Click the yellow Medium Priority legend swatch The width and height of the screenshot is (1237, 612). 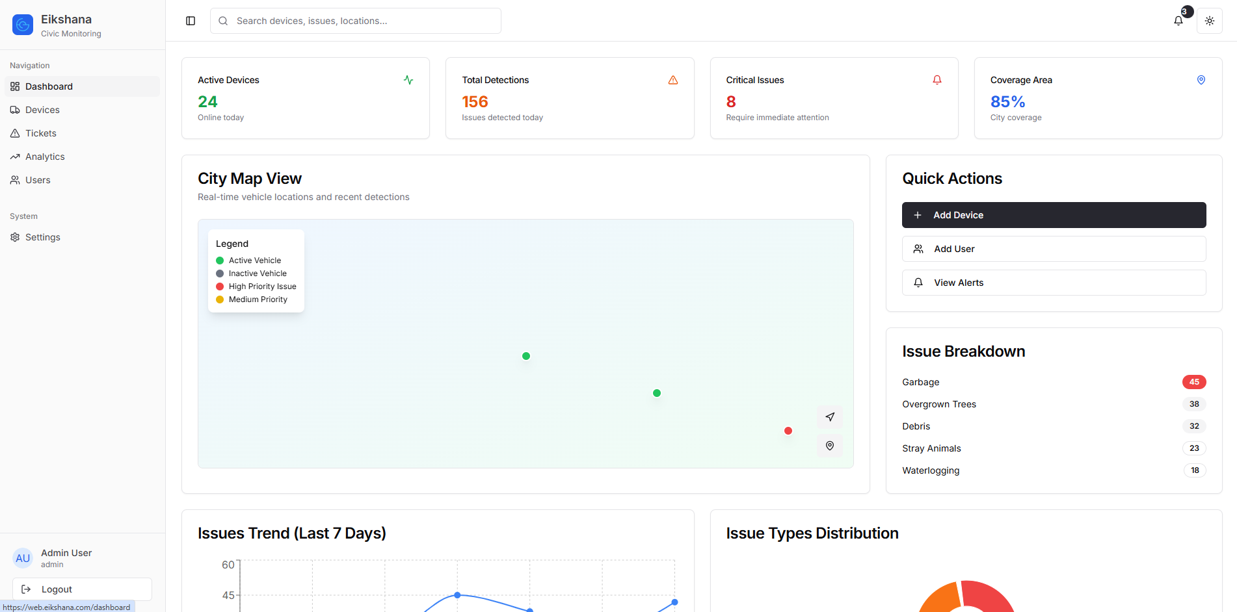(220, 300)
